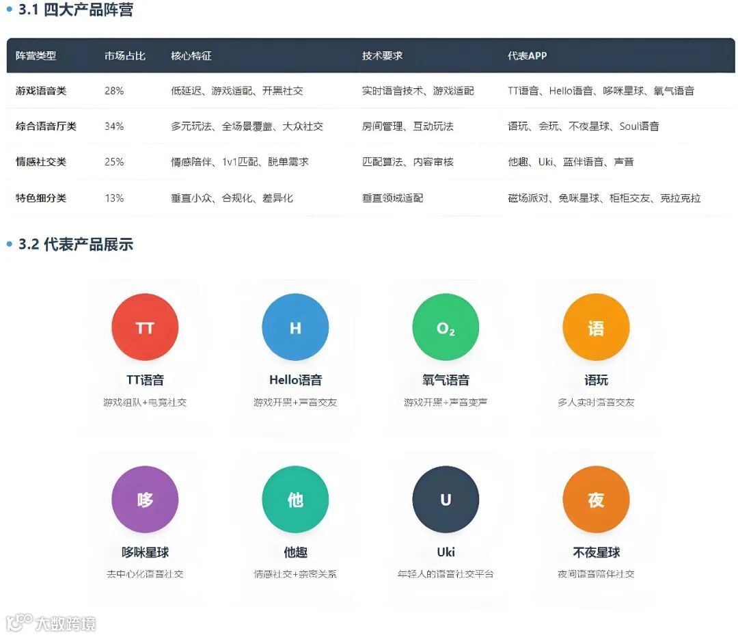Click the 代表APP column header
The height and width of the screenshot is (637, 738).
[x=527, y=55]
